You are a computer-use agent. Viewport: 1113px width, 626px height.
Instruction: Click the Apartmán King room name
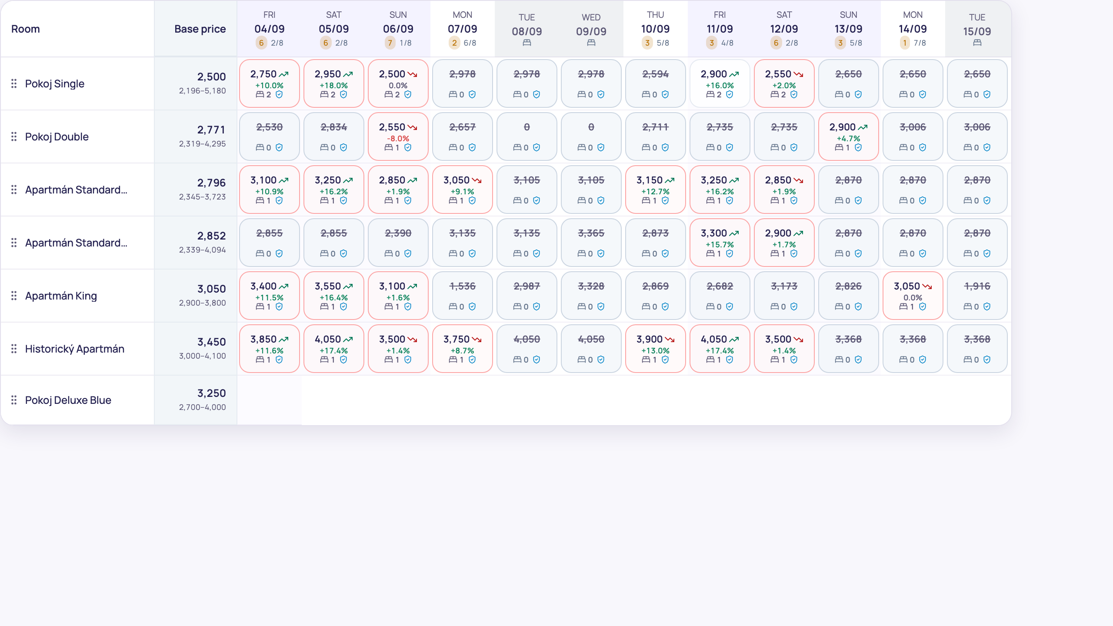coord(61,296)
